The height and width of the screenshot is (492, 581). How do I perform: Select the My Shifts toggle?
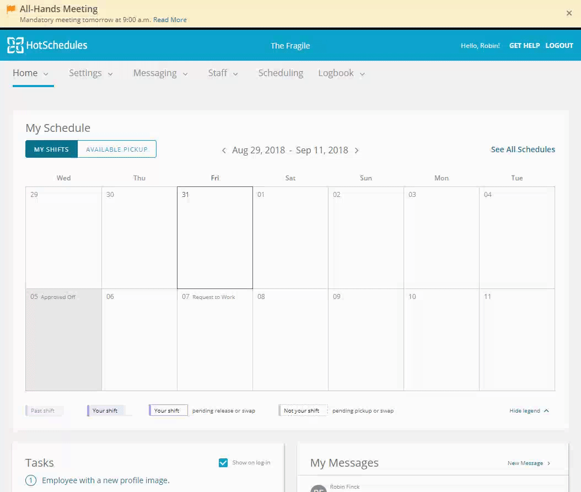pyautogui.click(x=51, y=149)
